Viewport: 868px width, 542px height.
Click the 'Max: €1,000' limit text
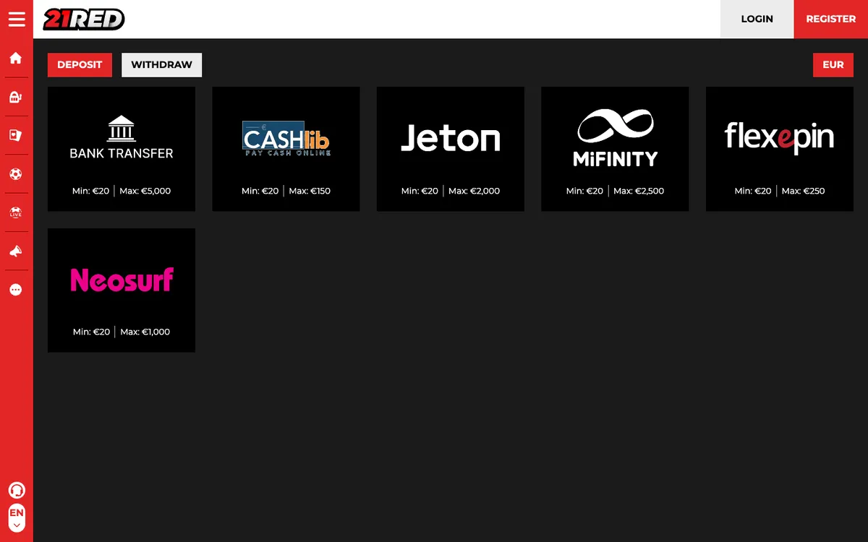[x=145, y=332]
